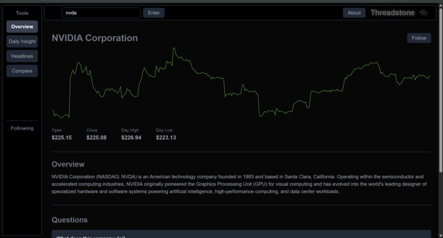This screenshot has height=238, width=443.
Task: Click the Tools sidebar label
Action: (x=22, y=13)
